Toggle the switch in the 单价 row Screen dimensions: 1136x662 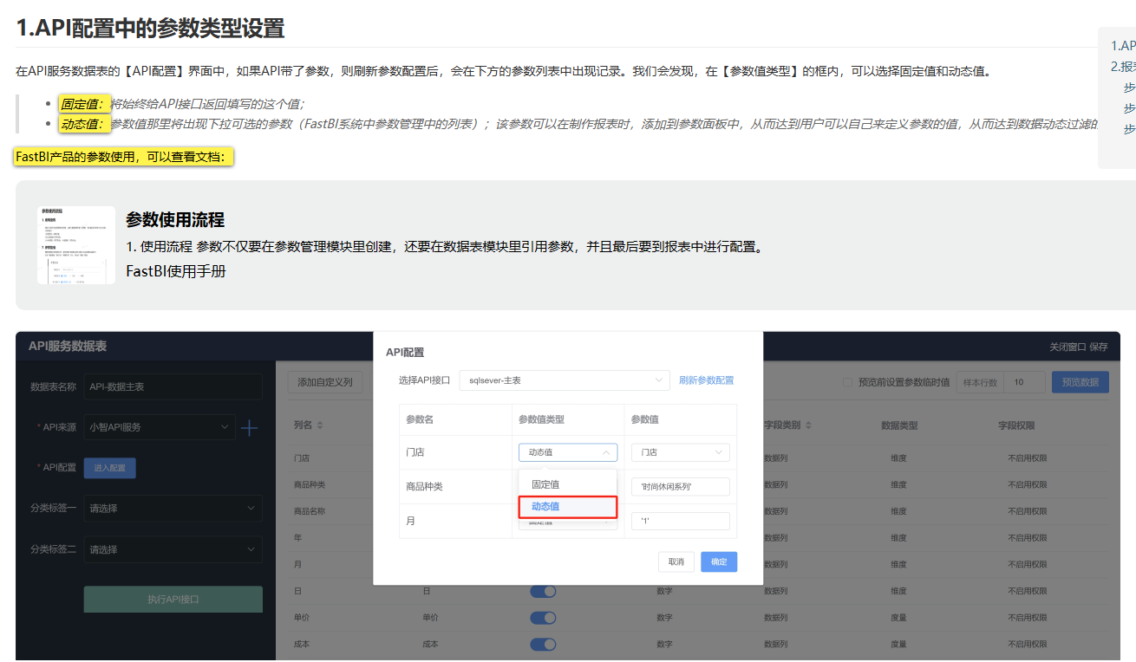(x=543, y=618)
